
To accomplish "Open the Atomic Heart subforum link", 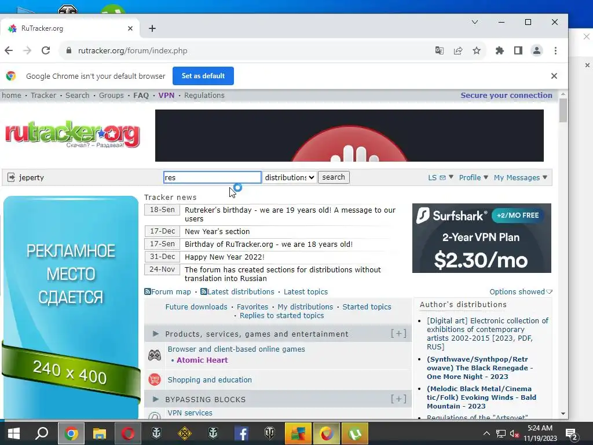I will pos(202,360).
